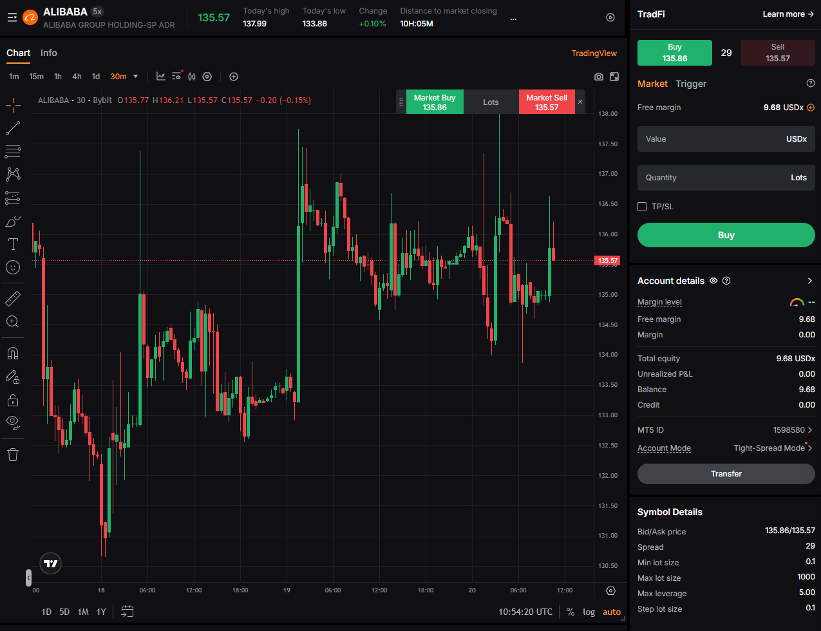Image resolution: width=821 pixels, height=631 pixels.
Task: Select the trend line drawing tool
Action: [13, 128]
